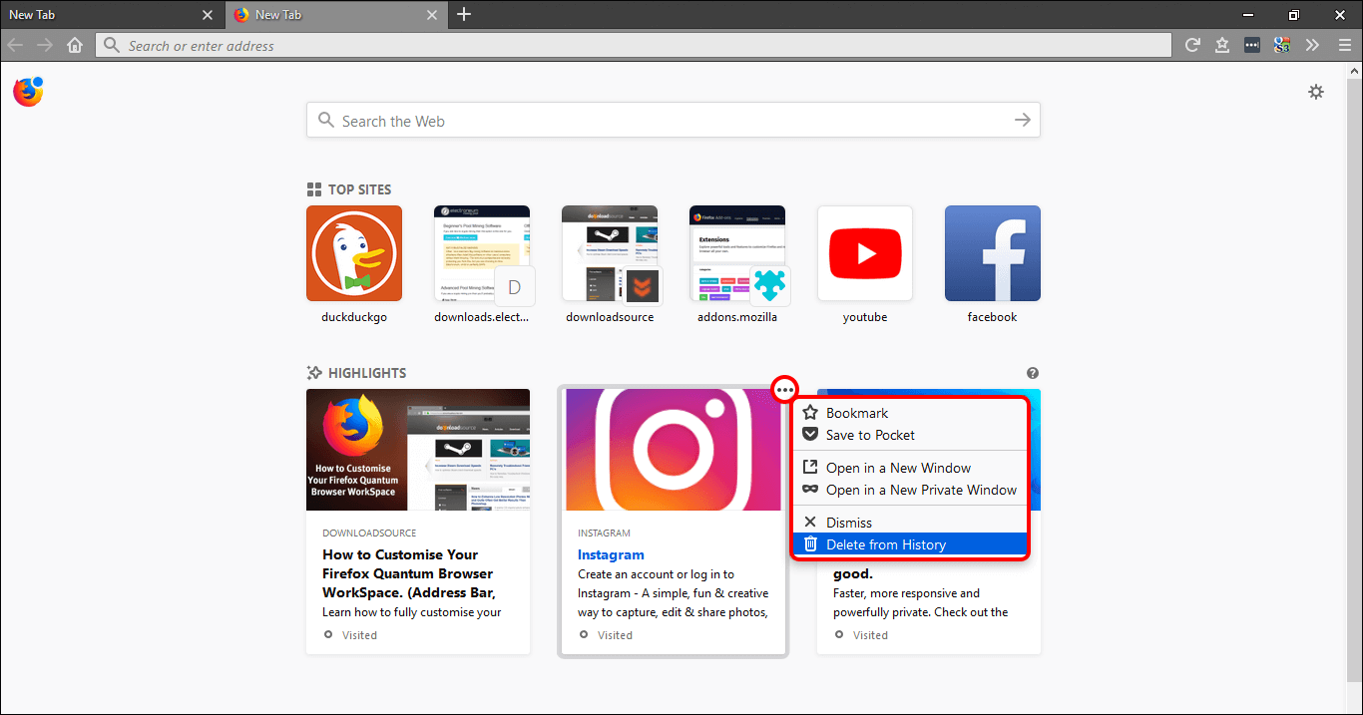Open the green extension icon in toolbar
The width and height of the screenshot is (1363, 715).
point(1282,45)
